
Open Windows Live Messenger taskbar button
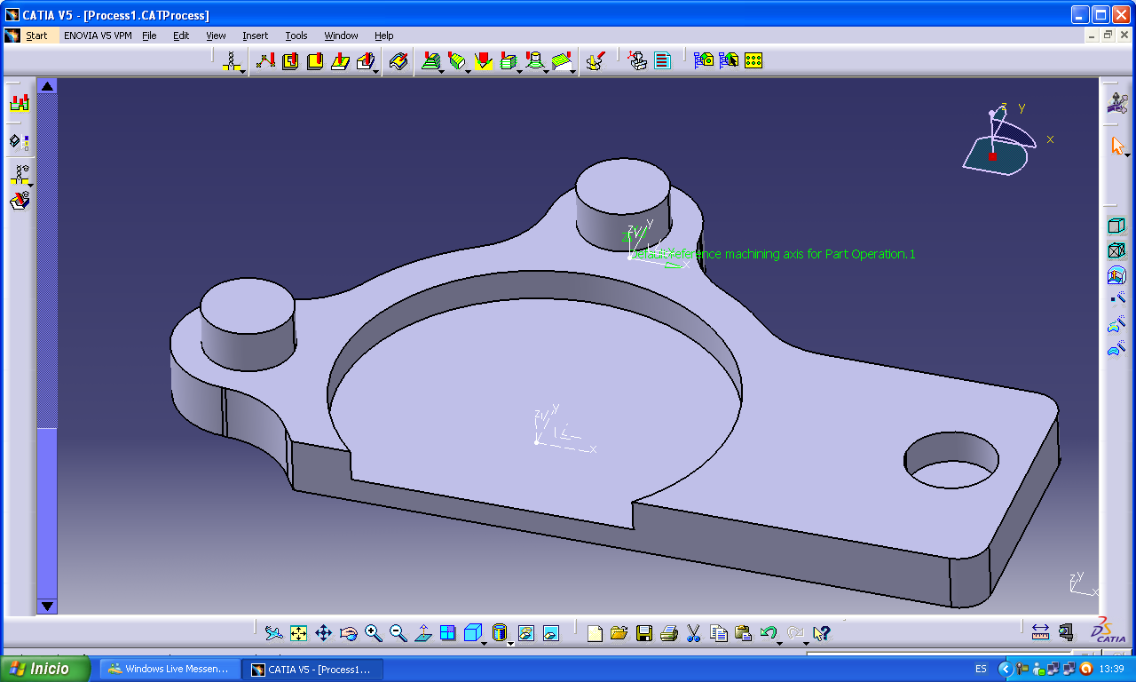click(170, 669)
